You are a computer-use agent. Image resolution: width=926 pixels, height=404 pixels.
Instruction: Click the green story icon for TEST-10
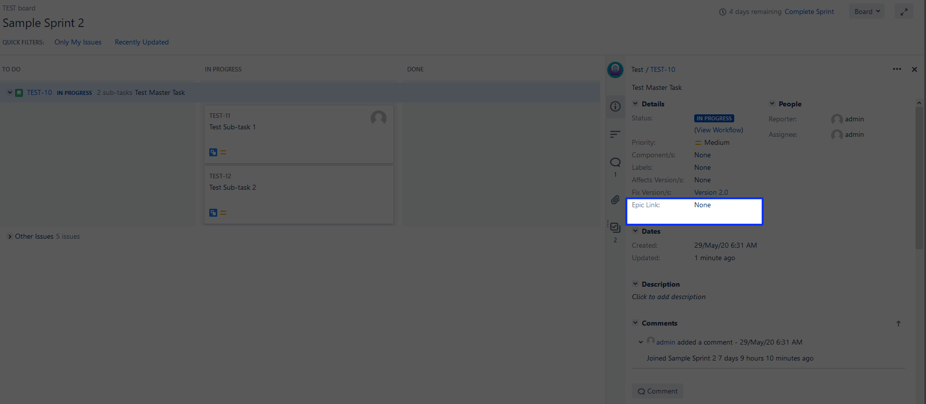pyautogui.click(x=19, y=93)
